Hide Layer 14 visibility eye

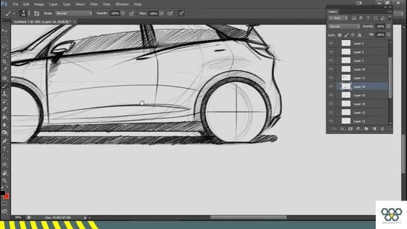(331, 104)
